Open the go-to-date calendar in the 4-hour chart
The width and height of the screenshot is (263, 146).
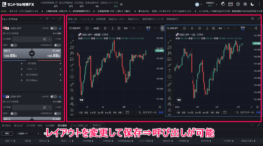(x=127, y=112)
